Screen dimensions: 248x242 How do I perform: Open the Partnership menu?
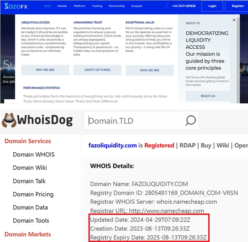117,6
